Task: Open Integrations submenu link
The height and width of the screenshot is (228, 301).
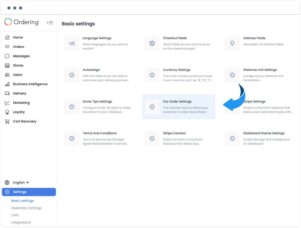Action: tap(21, 223)
